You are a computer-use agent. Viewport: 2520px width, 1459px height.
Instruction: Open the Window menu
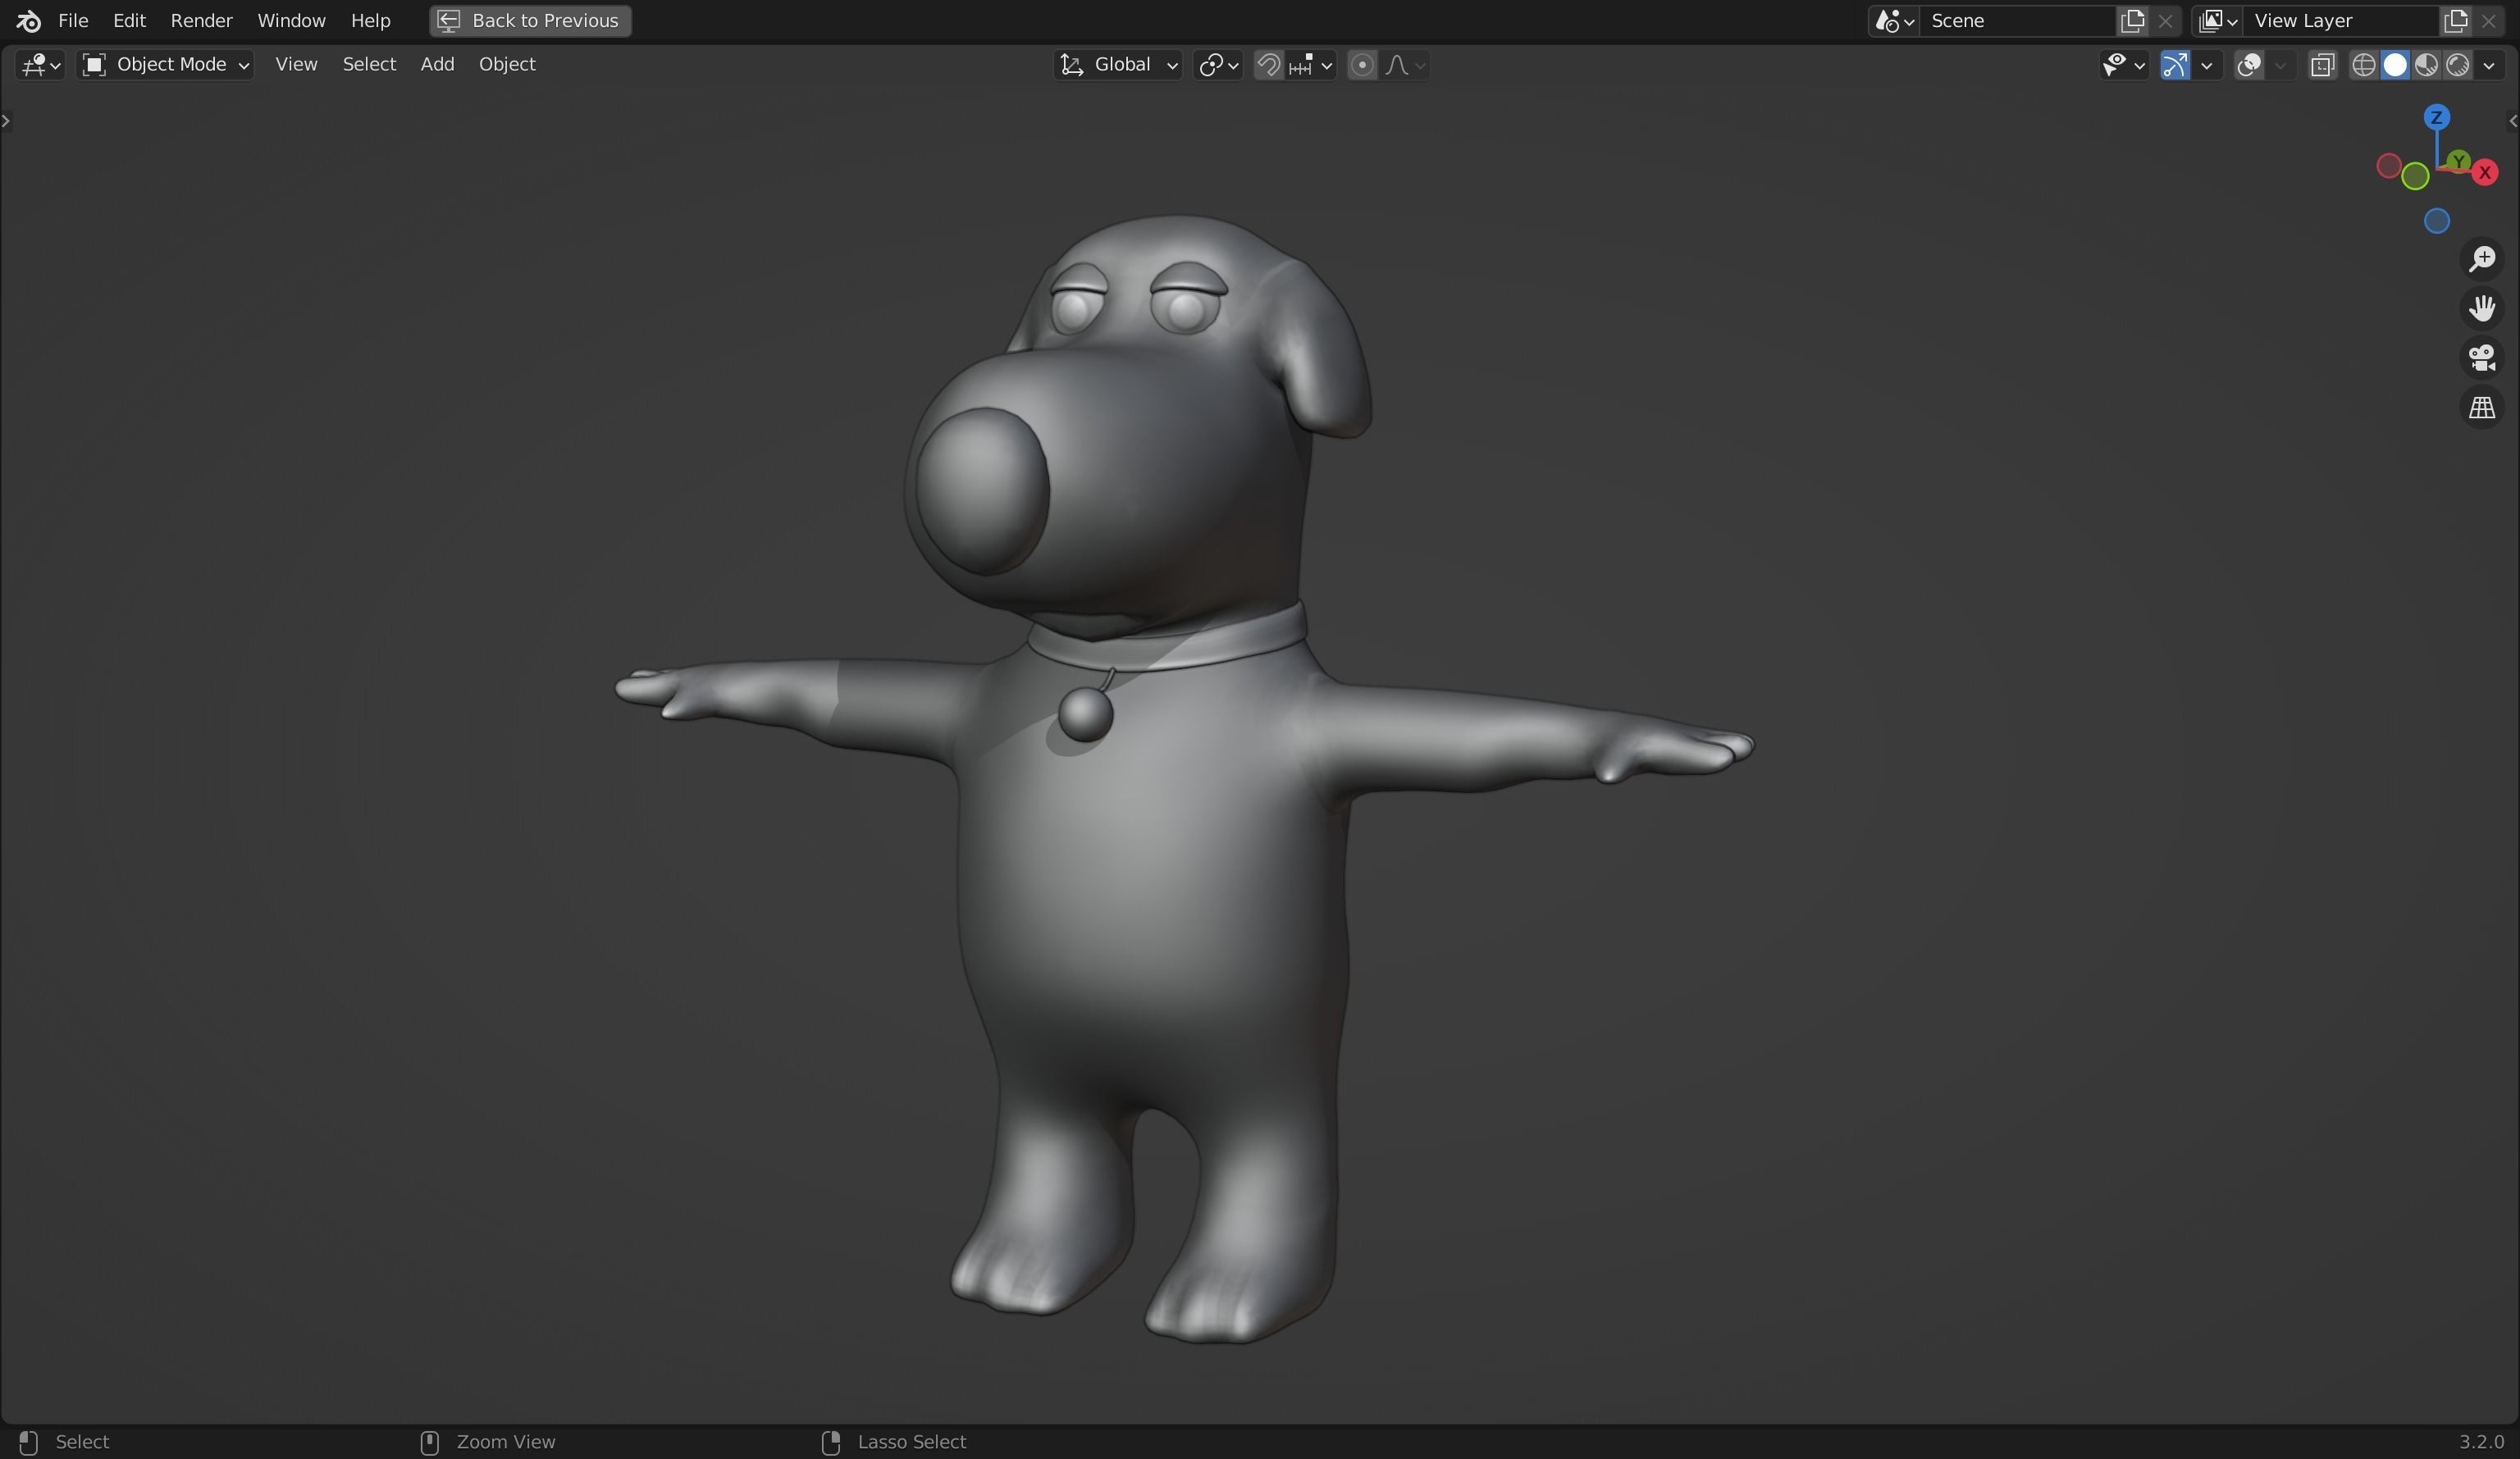tap(291, 20)
